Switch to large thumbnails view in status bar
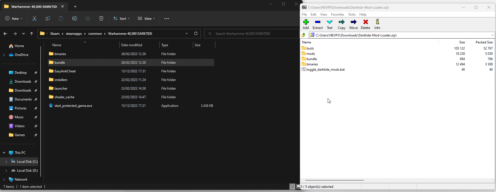 pos(298,187)
